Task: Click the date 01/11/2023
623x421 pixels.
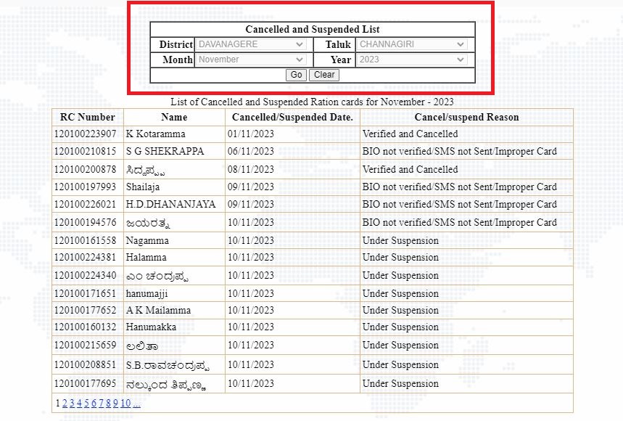Action: [251, 134]
